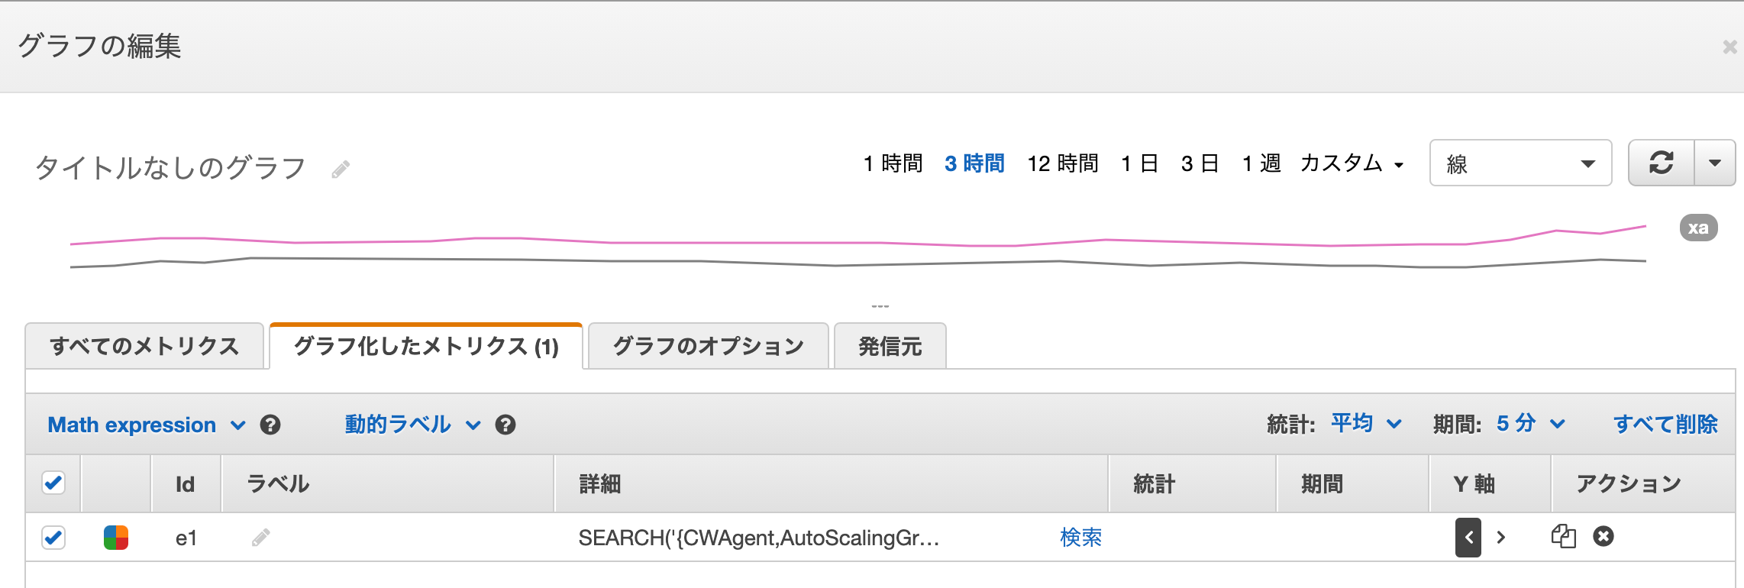Open the 線 graph type dropdown
This screenshot has width=1744, height=588.
pos(1520,163)
